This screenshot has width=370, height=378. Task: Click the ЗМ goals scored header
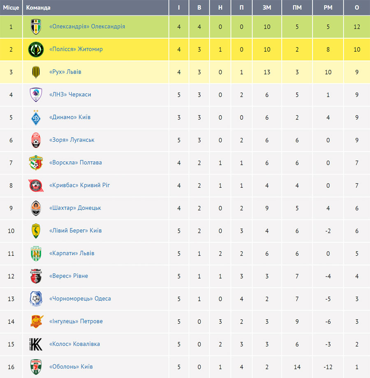point(267,8)
